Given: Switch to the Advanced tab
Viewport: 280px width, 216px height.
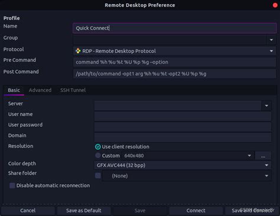Looking at the screenshot, I should click(x=40, y=90).
